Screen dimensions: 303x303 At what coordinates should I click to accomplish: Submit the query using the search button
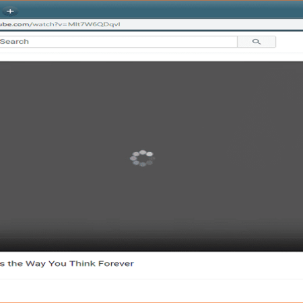(257, 42)
